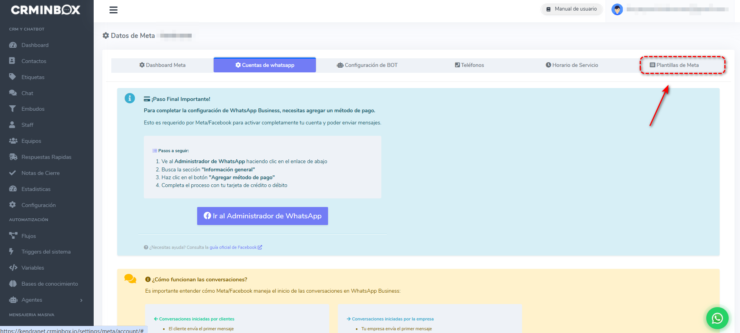Click the blue info circle icon
The width and height of the screenshot is (740, 333).
[130, 98]
